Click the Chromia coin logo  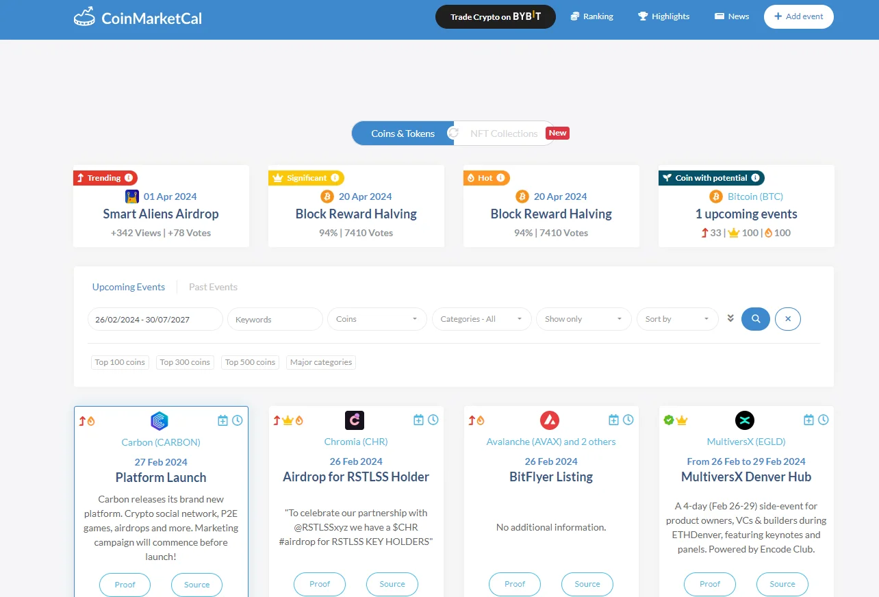(x=355, y=420)
